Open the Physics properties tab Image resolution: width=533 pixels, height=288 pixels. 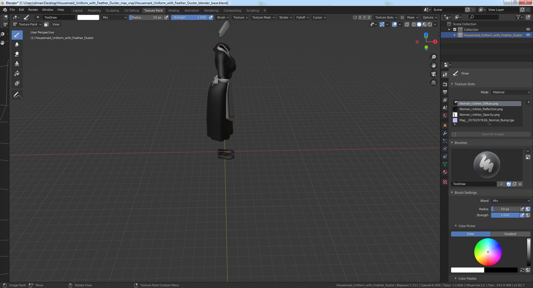[445, 149]
